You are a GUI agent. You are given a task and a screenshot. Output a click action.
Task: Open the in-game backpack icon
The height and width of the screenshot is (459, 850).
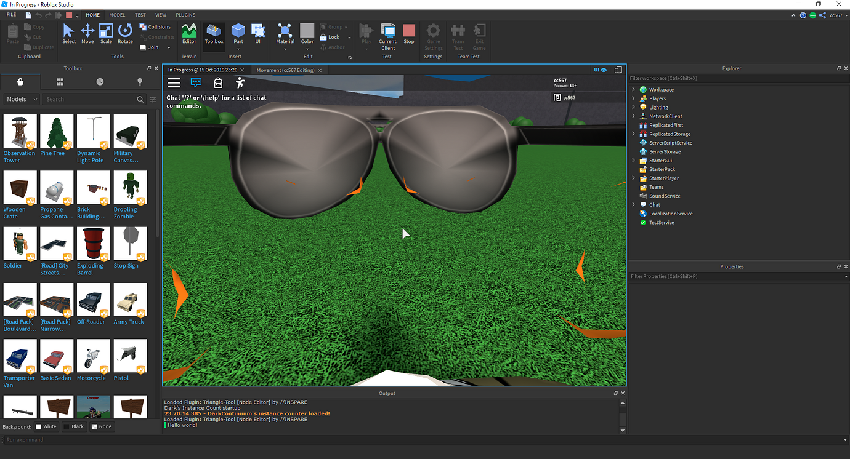click(218, 82)
